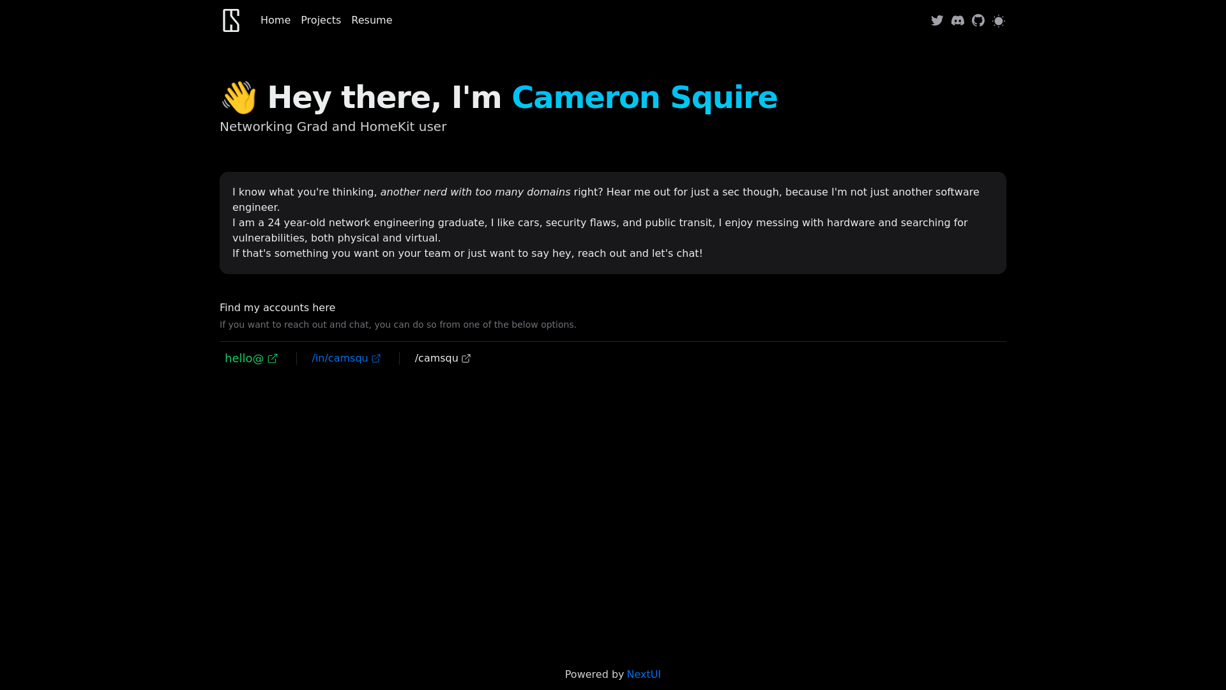Screen dimensions: 1226x690
Task: Click the external-link icon beside /in/camsqu
Action: pos(376,358)
